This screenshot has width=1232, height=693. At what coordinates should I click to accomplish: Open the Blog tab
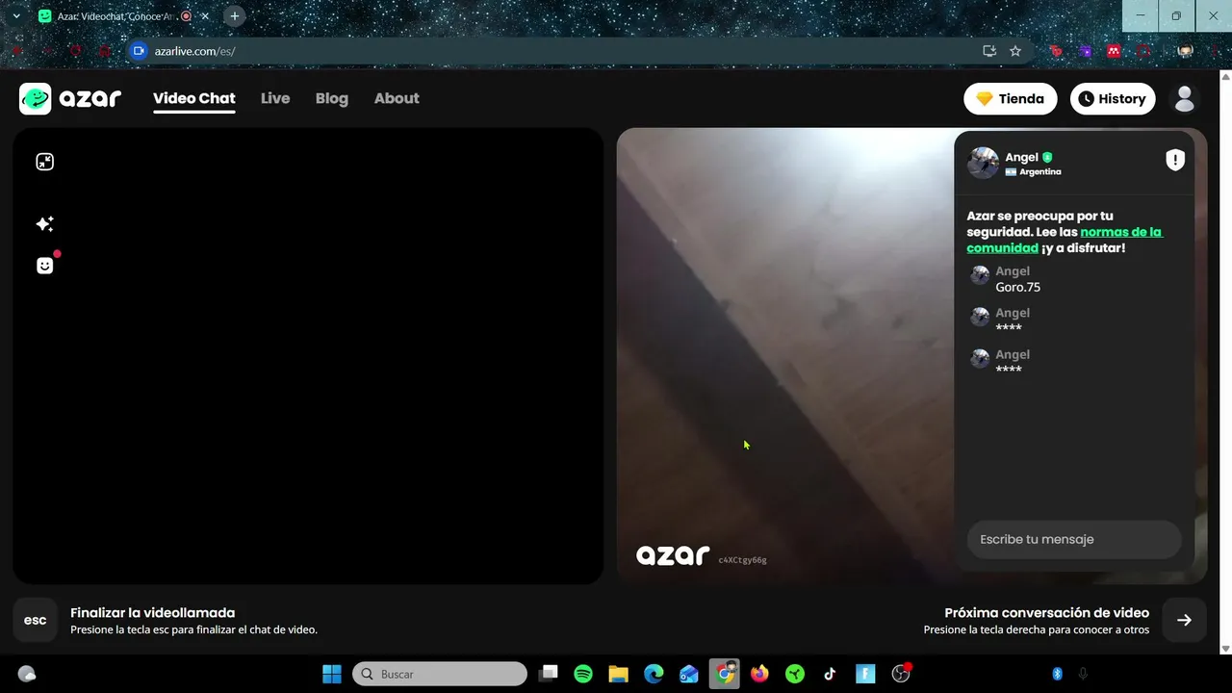332,98
